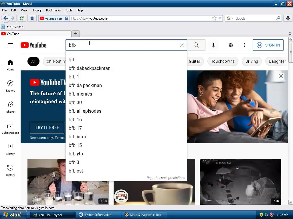The height and width of the screenshot is (219, 293).
Task: Choose the 'bfb ytp' suggestion
Action: [126, 154]
